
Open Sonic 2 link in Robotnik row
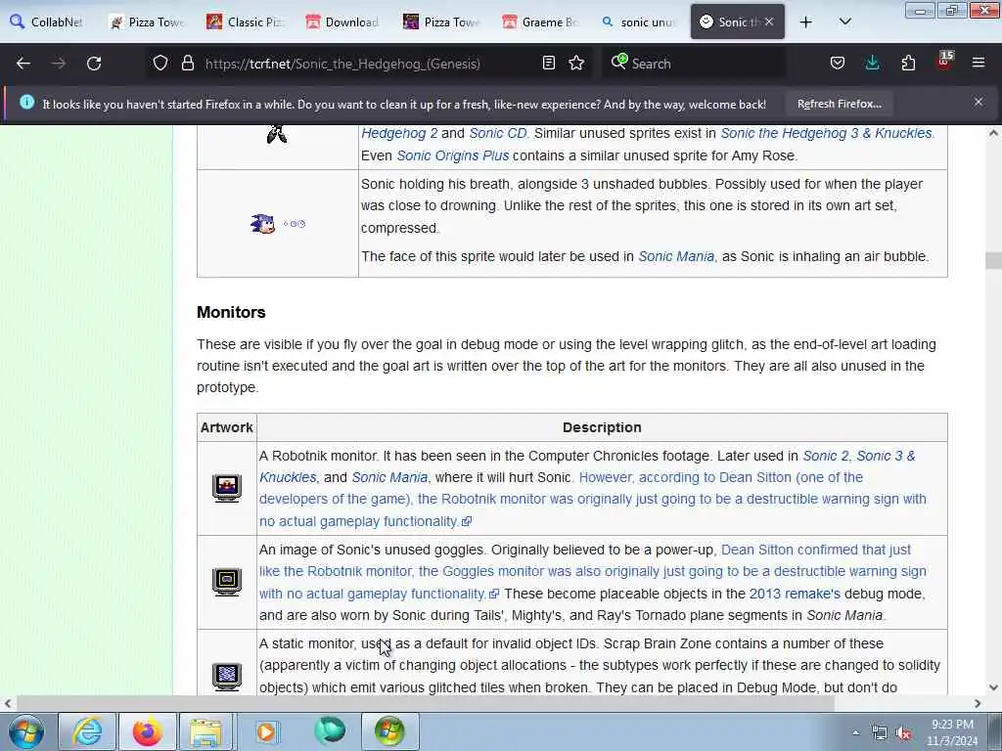(x=825, y=456)
